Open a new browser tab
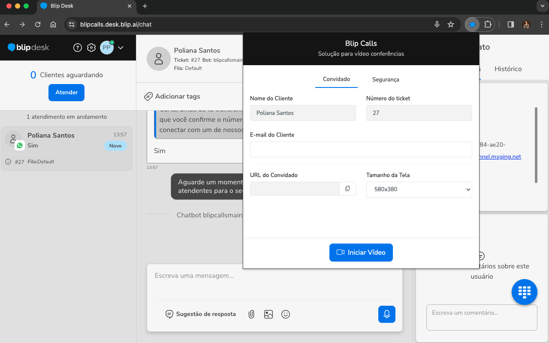 (145, 6)
